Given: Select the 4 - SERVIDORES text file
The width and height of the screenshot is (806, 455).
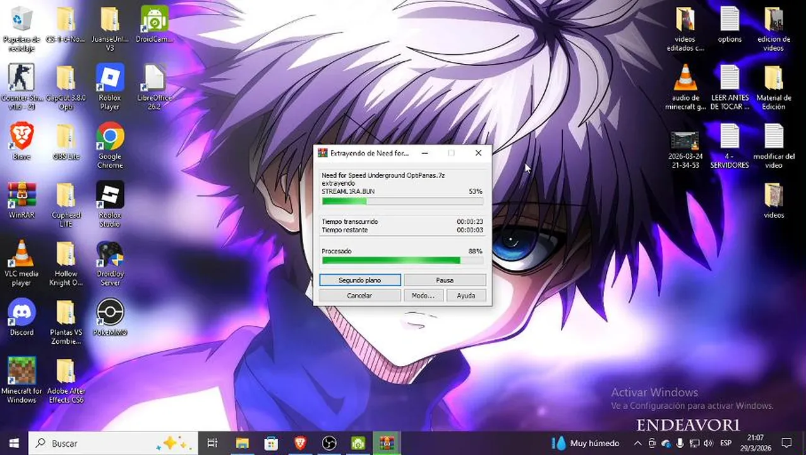Looking at the screenshot, I should pos(730,146).
